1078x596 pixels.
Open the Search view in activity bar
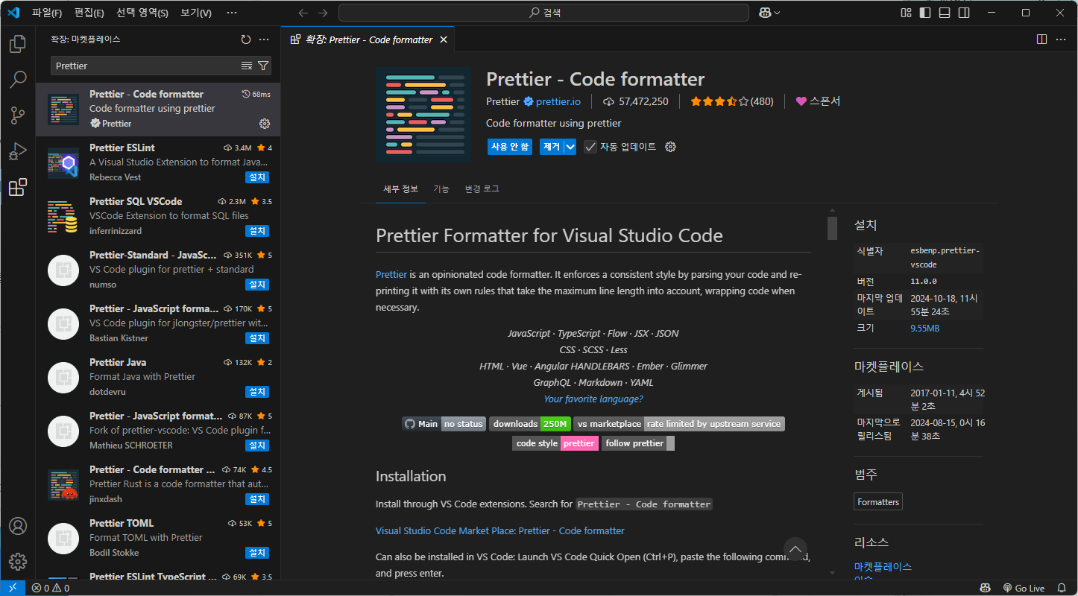(18, 80)
